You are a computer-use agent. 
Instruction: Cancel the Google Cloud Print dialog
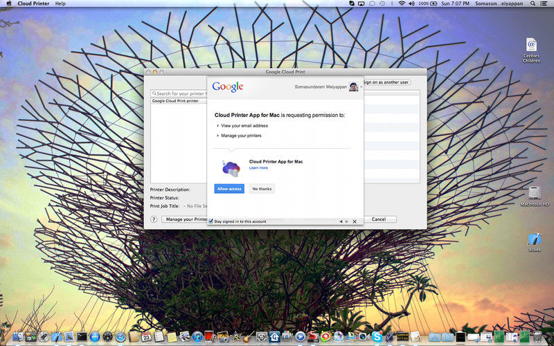click(x=378, y=219)
